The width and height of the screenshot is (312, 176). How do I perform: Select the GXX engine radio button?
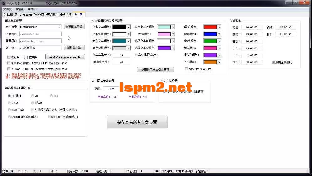pyautogui.click(x=51, y=96)
